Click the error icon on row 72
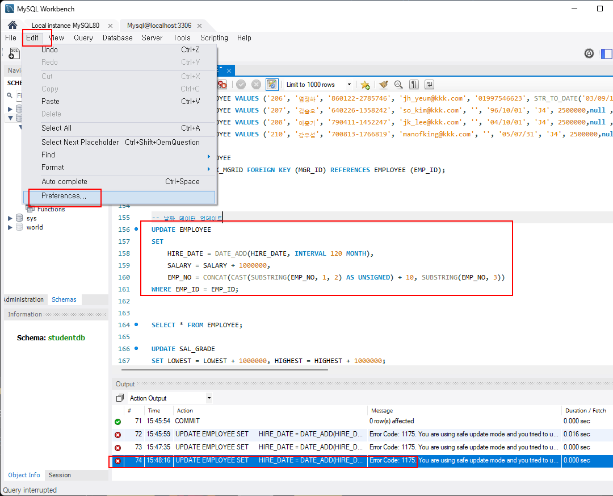Viewport: 613px width, 496px height. 117,435
